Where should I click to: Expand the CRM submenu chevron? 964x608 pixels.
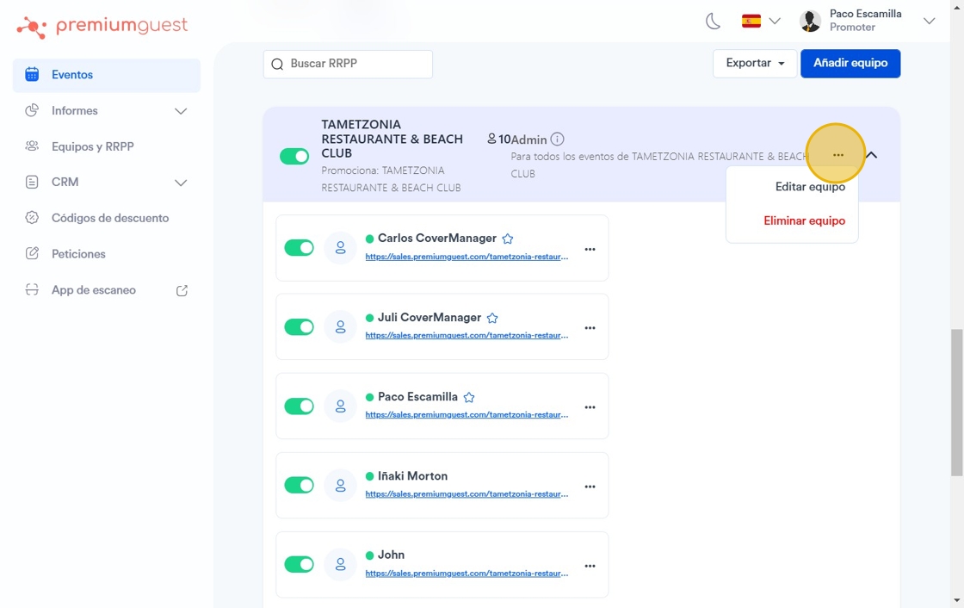pyautogui.click(x=180, y=183)
